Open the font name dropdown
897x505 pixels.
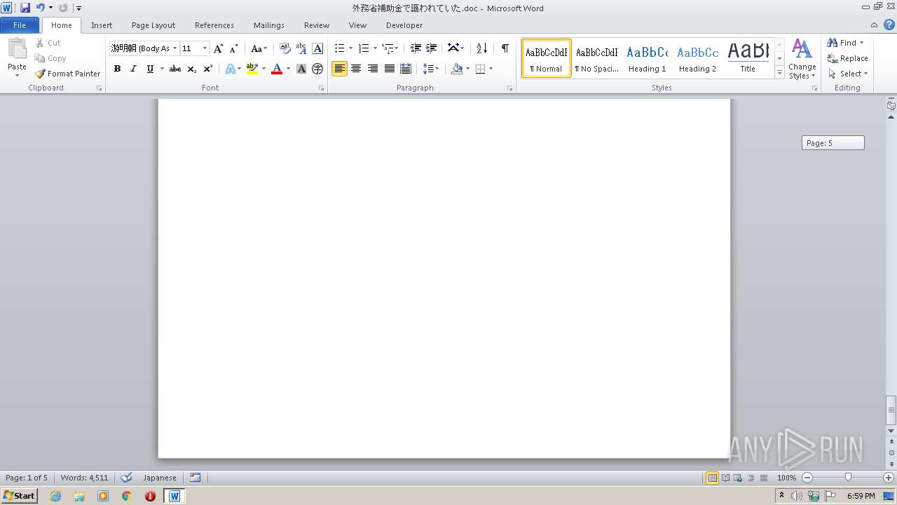coord(174,48)
